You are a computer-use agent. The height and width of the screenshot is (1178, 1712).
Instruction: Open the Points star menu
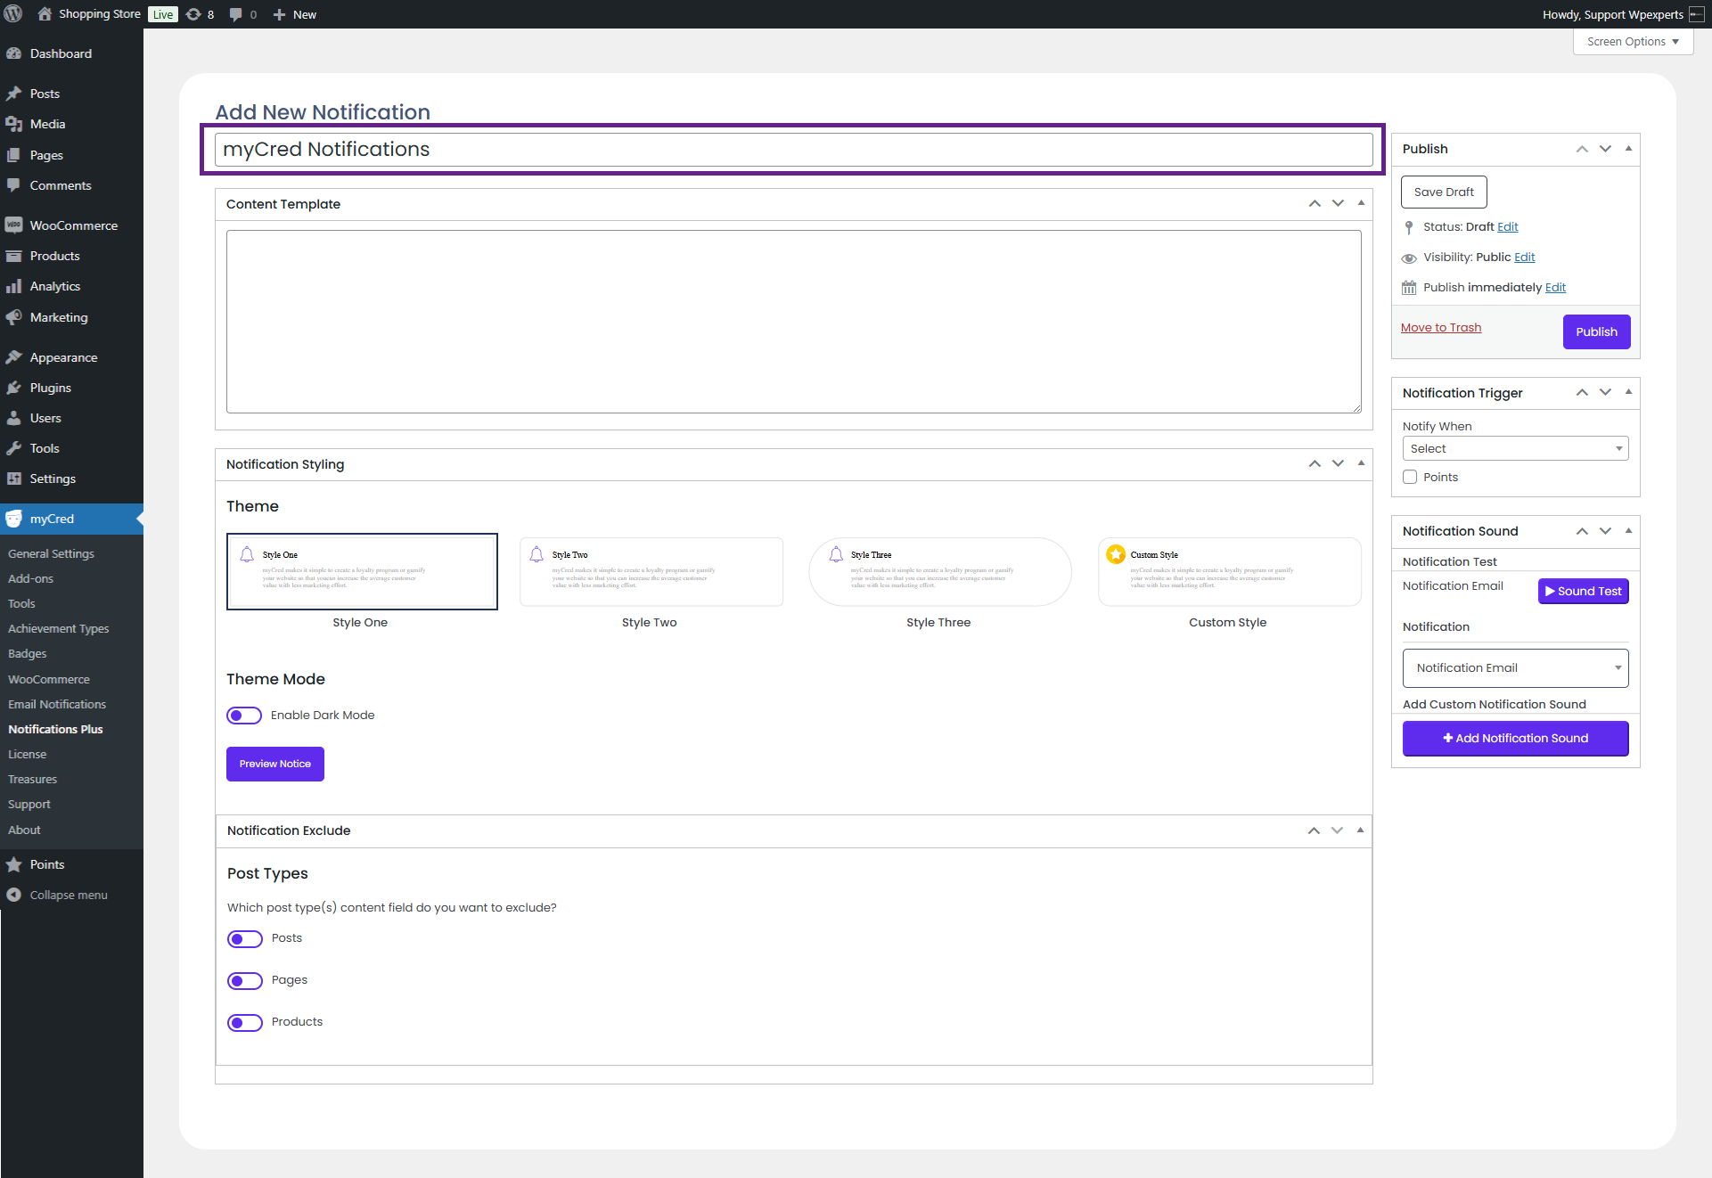click(x=14, y=864)
